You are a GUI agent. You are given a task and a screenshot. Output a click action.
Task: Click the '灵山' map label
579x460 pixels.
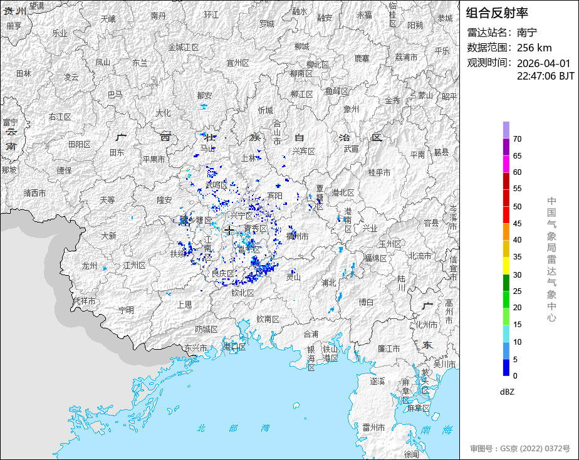[293, 276]
